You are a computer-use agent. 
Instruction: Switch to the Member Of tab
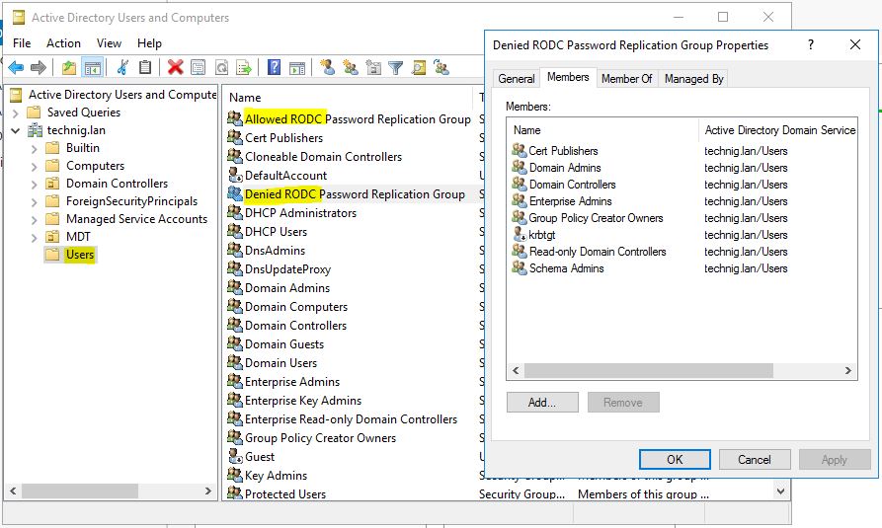pyautogui.click(x=626, y=79)
